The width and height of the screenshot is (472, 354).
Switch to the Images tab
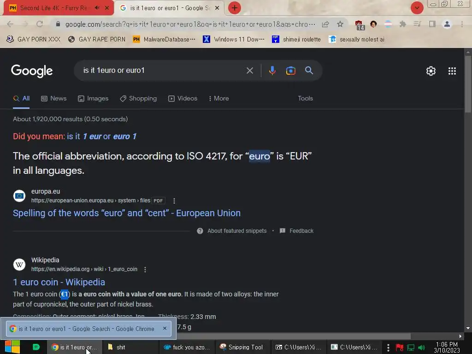pyautogui.click(x=93, y=99)
